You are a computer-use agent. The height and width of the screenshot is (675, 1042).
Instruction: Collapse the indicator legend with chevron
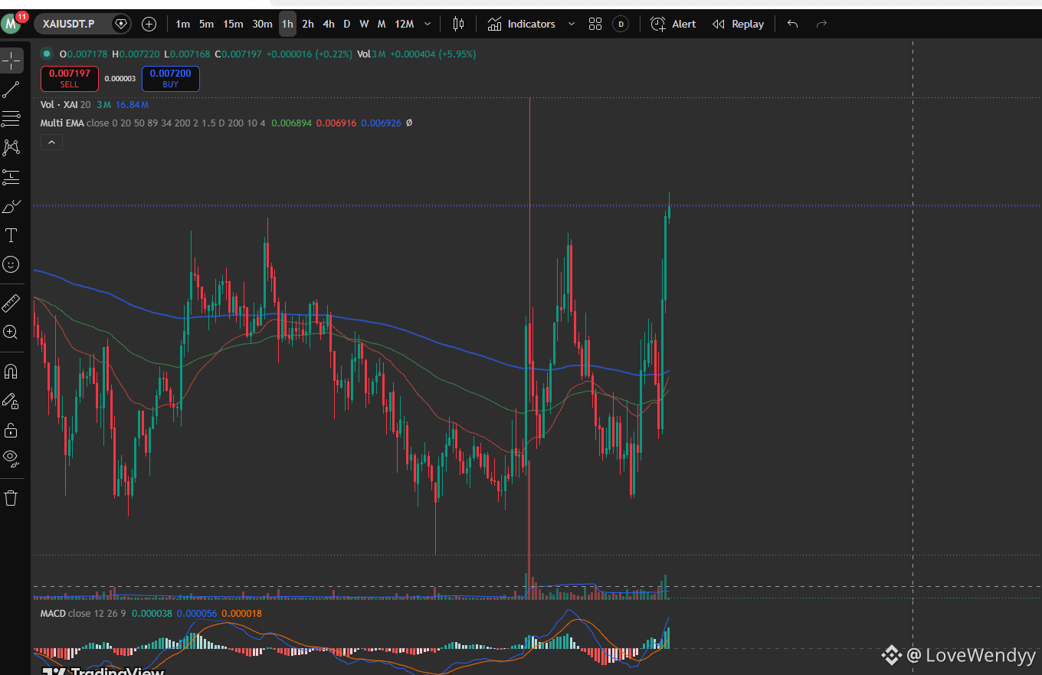tap(51, 143)
